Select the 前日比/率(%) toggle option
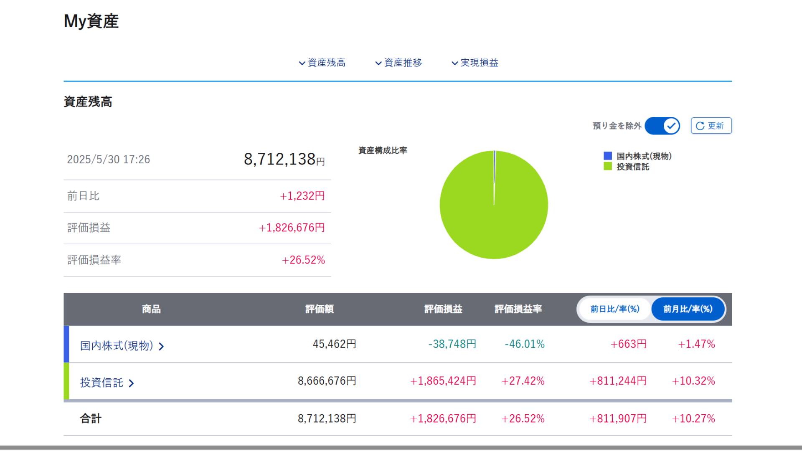The image size is (802, 451). point(615,309)
